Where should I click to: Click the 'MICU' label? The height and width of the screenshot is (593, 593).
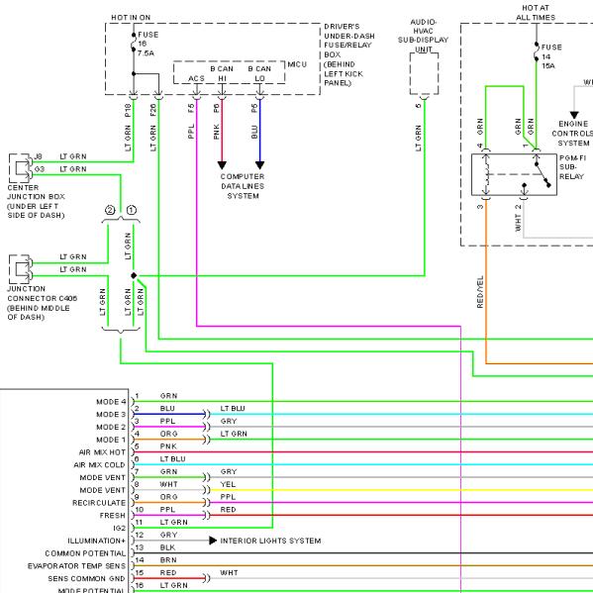pos(297,64)
